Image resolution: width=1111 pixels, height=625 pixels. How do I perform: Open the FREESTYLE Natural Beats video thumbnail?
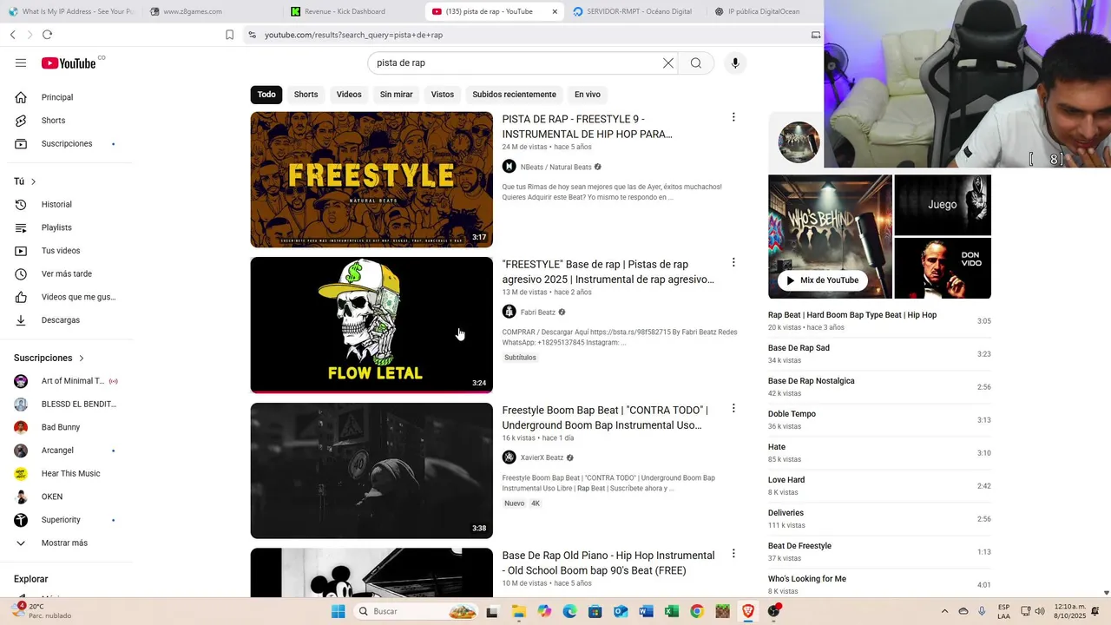click(371, 180)
